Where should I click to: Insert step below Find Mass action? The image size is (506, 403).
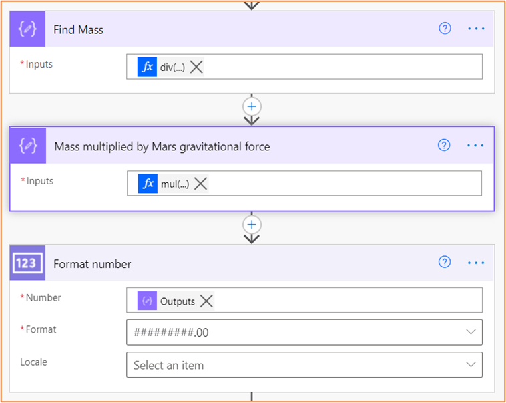[x=252, y=106]
